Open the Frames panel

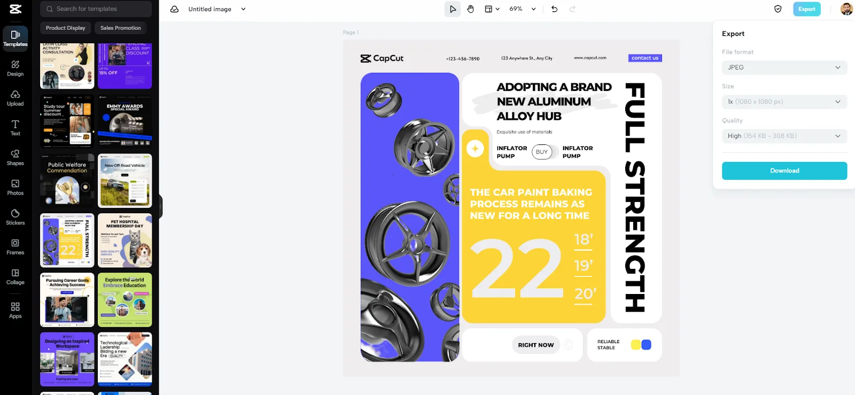(x=15, y=246)
